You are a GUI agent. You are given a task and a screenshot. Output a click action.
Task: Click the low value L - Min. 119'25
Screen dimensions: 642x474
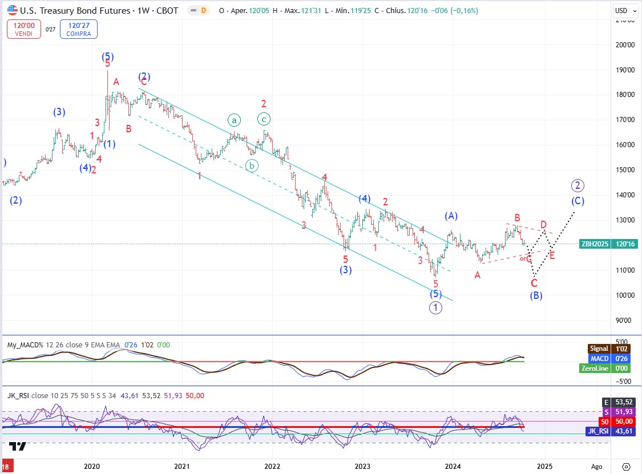348,11
